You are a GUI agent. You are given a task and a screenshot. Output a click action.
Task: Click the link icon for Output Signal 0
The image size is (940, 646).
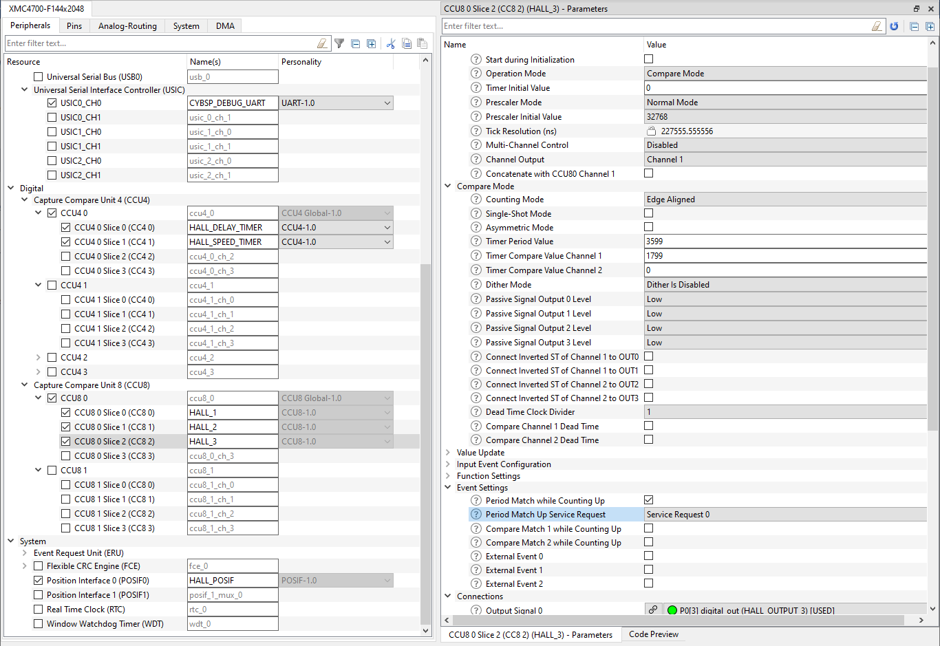(653, 610)
